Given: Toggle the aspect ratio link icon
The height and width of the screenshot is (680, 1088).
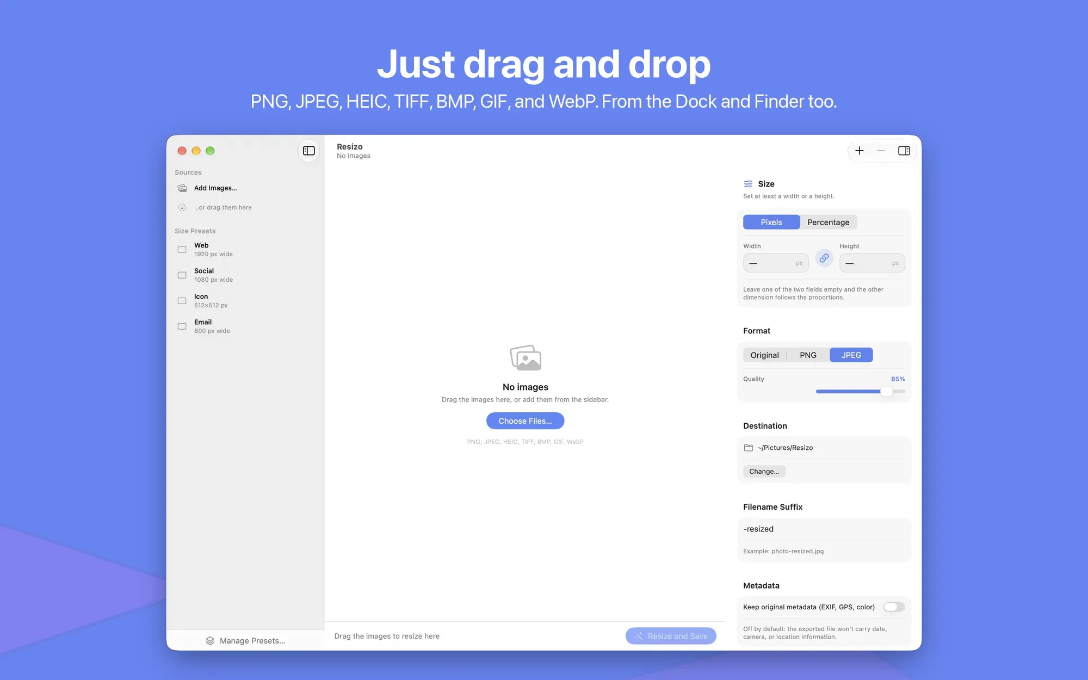Looking at the screenshot, I should [x=824, y=258].
